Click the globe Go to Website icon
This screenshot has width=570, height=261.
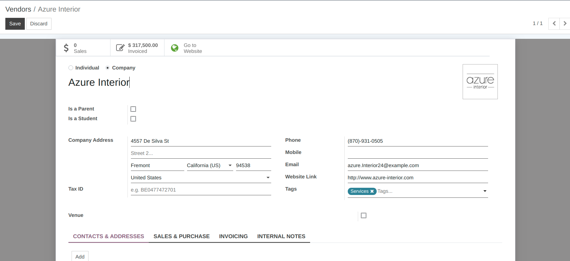[x=175, y=48]
